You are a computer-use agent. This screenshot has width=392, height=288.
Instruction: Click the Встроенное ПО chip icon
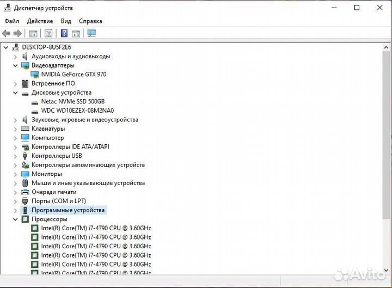click(x=25, y=83)
